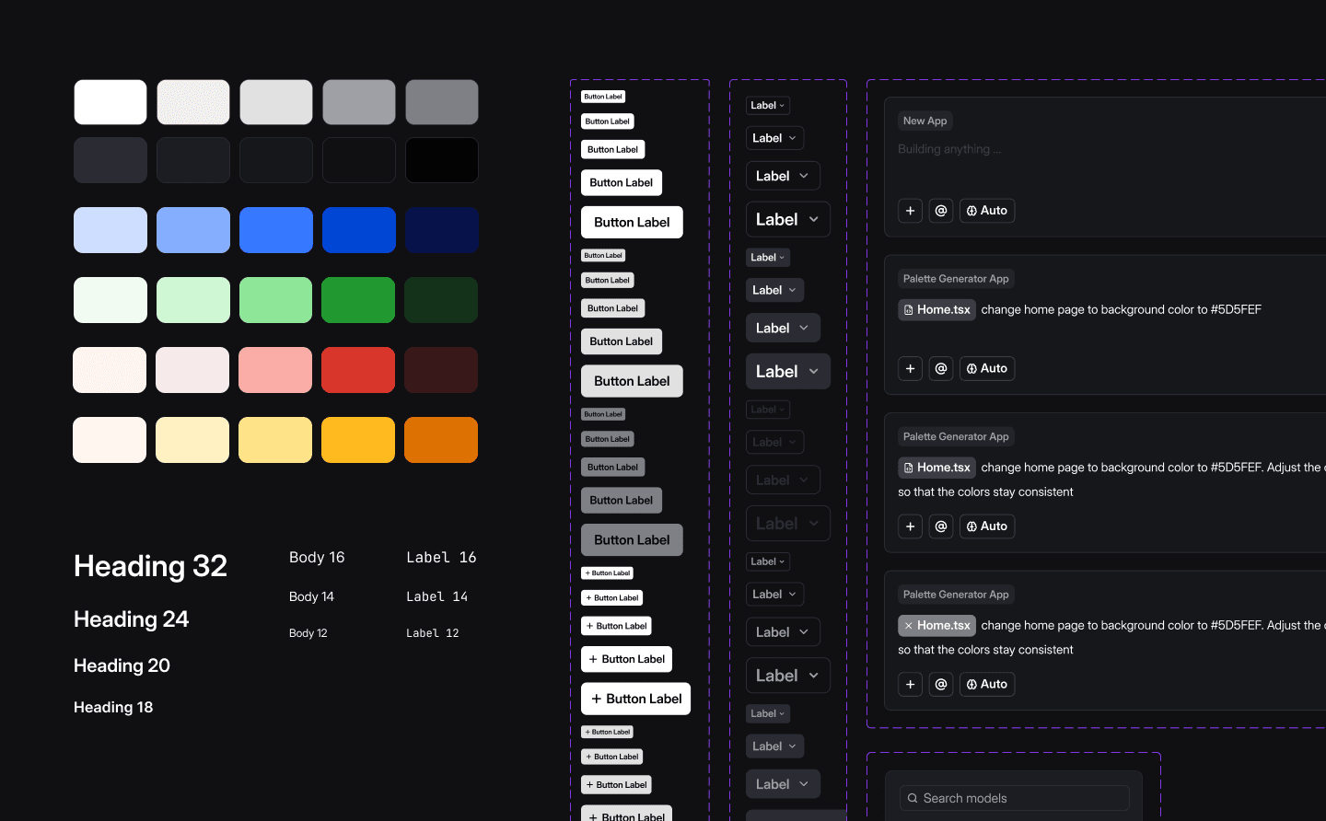
Task: Click into the Search models input field
Action: click(x=1013, y=797)
